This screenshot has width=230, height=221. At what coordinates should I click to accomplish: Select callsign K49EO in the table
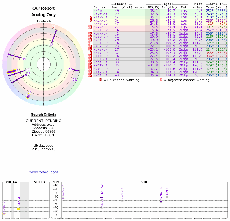(x=99, y=11)
